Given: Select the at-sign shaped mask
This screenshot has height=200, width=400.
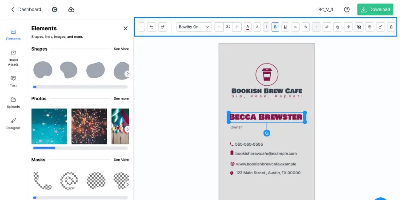Looking at the screenshot, I should point(69,180).
